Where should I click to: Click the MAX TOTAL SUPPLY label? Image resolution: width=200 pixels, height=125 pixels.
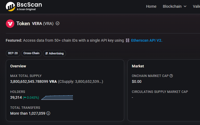pos(26,76)
